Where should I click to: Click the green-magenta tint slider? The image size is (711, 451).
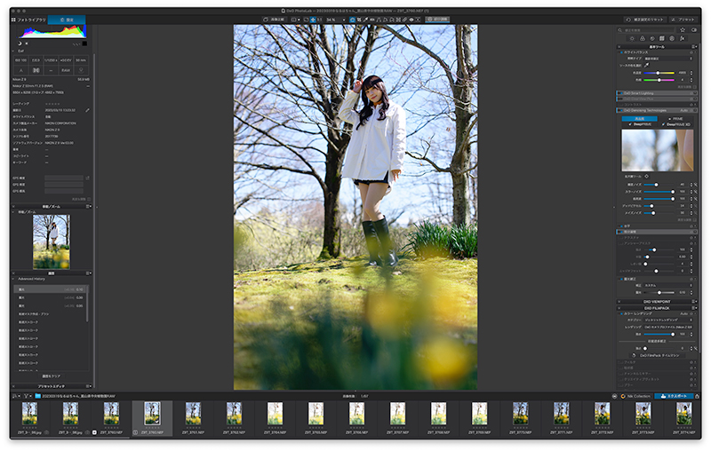click(x=659, y=80)
